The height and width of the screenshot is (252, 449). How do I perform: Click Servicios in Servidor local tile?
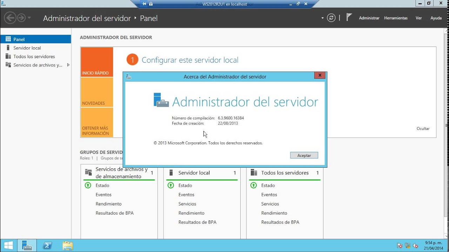(x=187, y=204)
